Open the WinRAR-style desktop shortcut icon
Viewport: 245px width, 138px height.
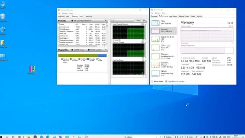[32, 70]
